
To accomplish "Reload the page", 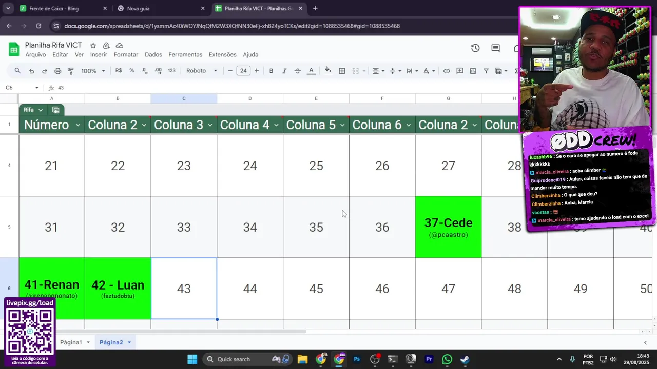I will [38, 26].
